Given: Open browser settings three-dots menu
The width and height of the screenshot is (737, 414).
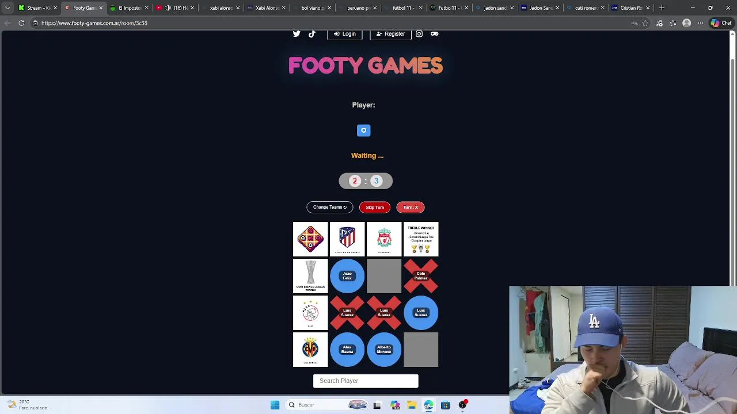Looking at the screenshot, I should click(x=700, y=23).
